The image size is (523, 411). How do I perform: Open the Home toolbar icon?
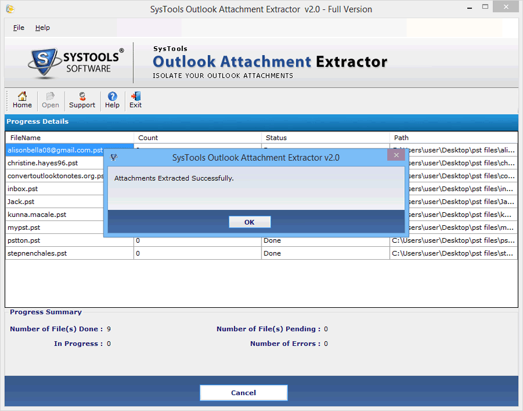[x=22, y=100]
